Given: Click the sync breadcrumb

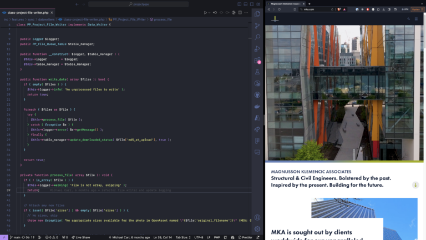Looking at the screenshot, I should pos(31,19).
